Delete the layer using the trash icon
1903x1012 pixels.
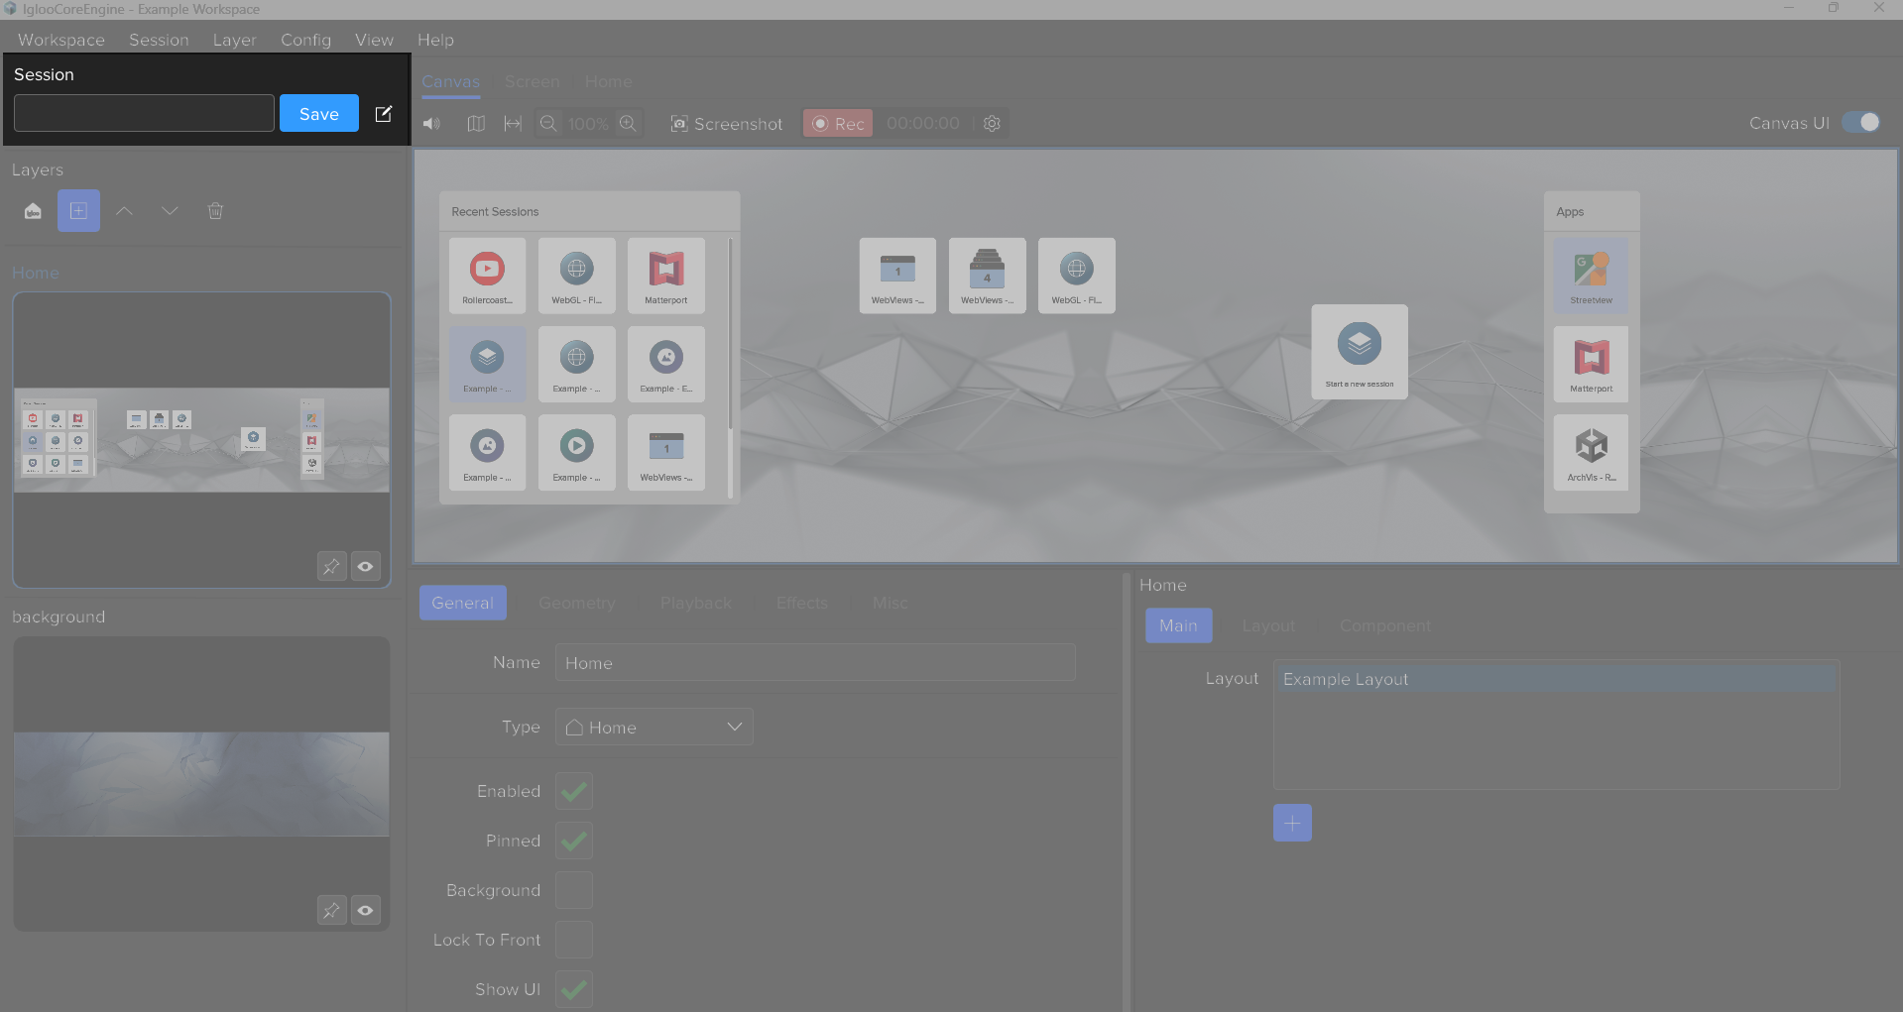pos(215,210)
